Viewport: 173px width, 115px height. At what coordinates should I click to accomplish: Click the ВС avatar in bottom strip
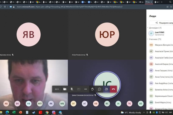107,103
